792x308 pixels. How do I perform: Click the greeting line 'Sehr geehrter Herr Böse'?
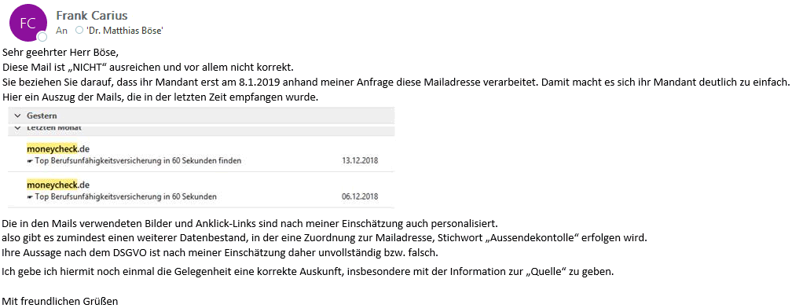tap(60, 53)
